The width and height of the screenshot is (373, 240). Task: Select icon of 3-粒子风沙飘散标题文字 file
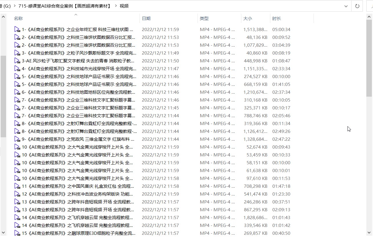17,53
